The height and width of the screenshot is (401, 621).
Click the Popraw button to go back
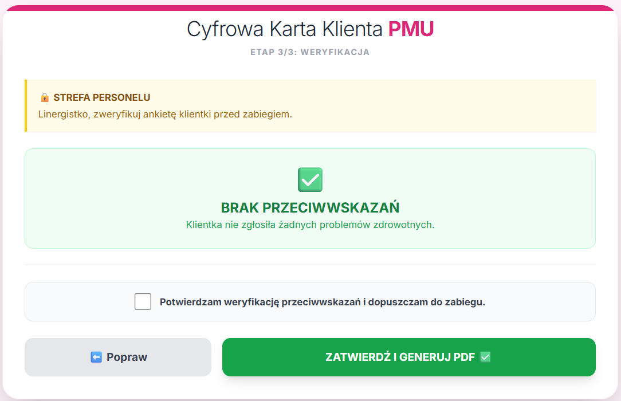(x=117, y=357)
